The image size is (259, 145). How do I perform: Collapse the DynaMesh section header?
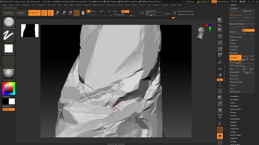[x=234, y=53]
